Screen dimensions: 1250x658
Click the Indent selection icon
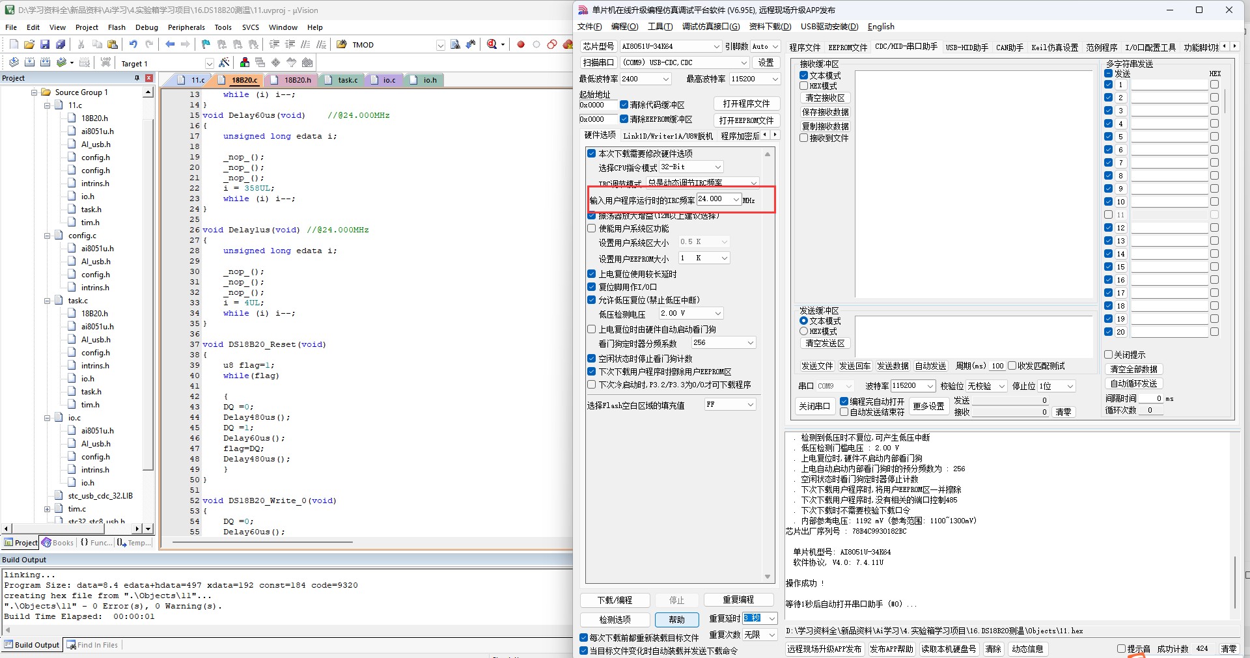click(274, 44)
